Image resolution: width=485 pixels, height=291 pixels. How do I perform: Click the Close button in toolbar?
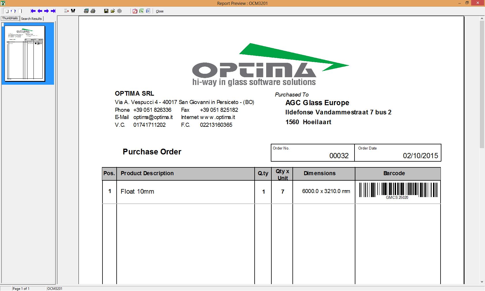tap(160, 11)
